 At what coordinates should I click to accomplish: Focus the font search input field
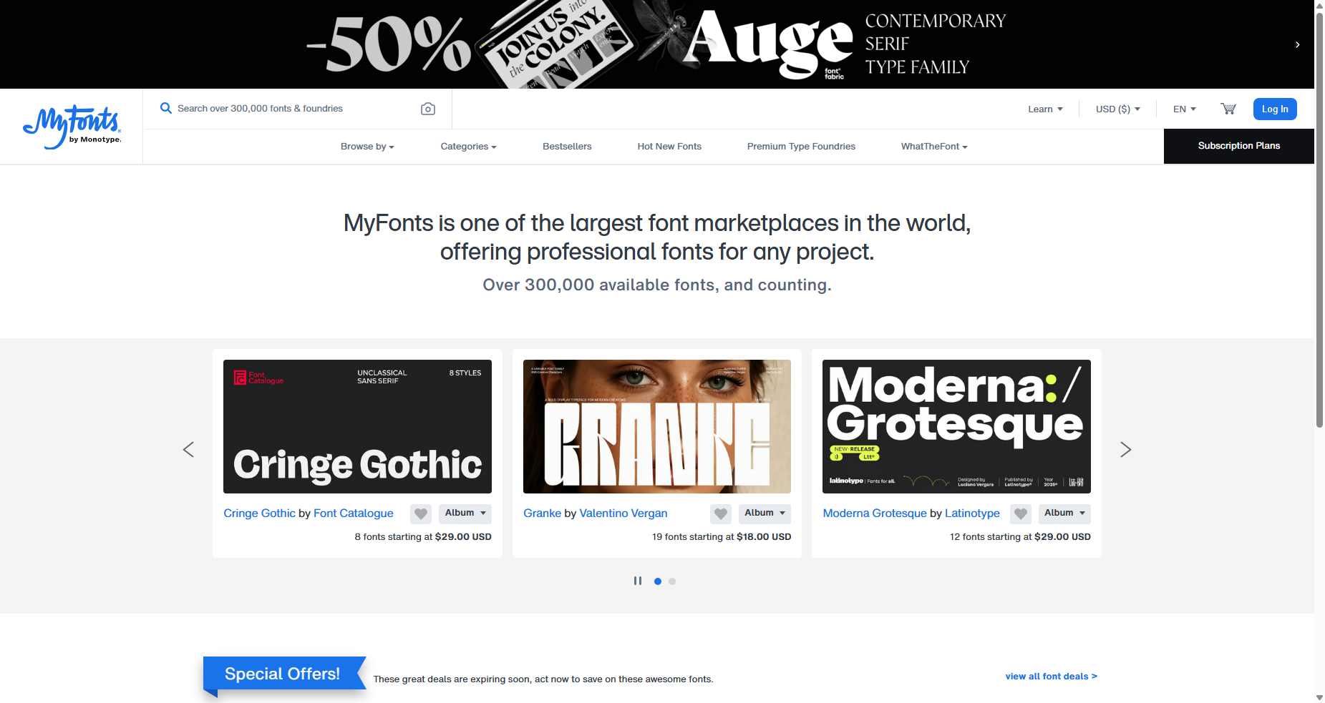(x=293, y=109)
